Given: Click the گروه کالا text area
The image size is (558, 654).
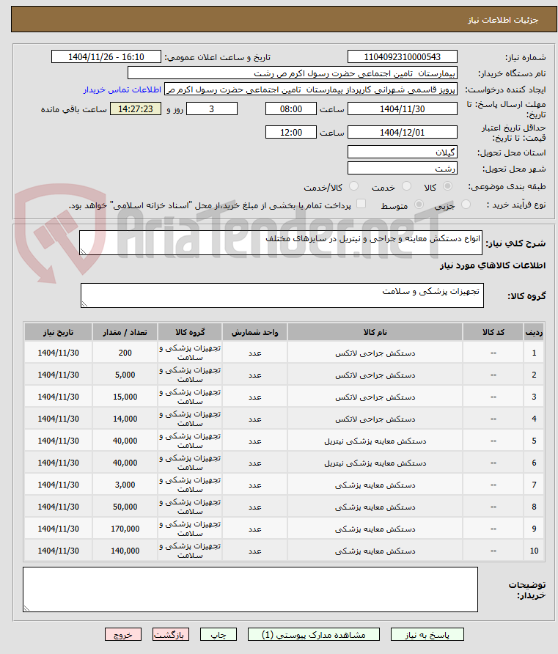Looking at the screenshot, I should [282, 295].
